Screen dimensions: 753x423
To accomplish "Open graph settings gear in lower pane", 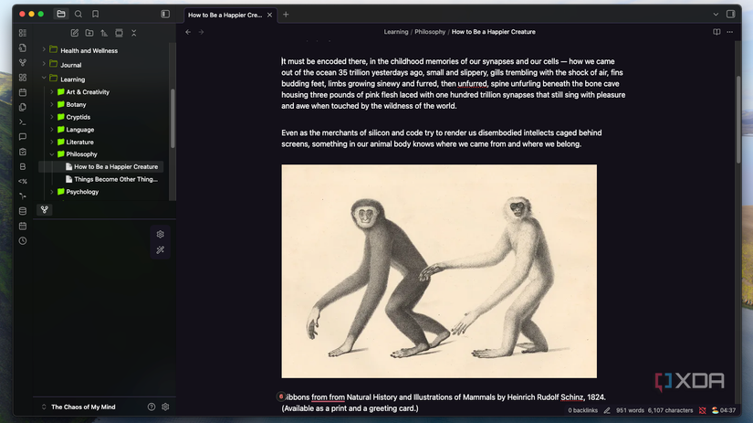I will click(161, 234).
